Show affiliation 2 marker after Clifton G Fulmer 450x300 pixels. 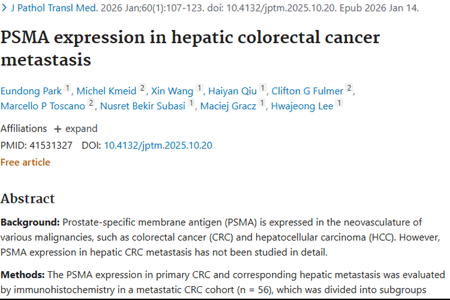point(350,89)
